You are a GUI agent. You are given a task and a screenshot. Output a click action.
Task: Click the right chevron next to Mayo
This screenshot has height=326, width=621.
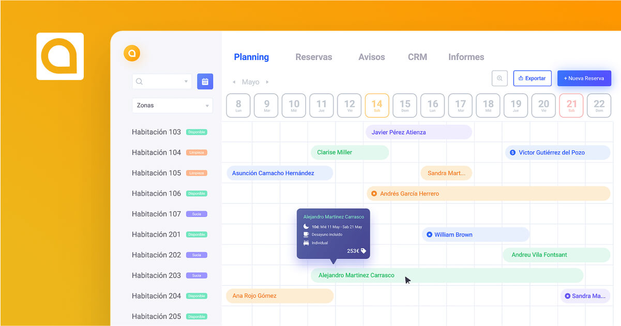267,82
